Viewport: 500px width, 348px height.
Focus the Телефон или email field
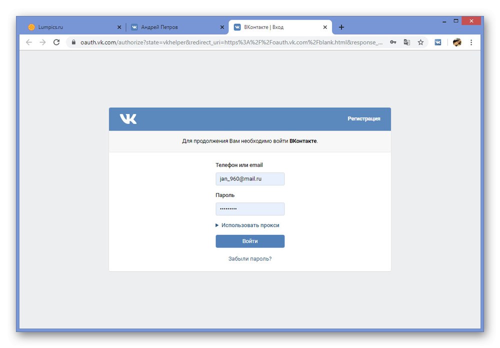click(250, 179)
